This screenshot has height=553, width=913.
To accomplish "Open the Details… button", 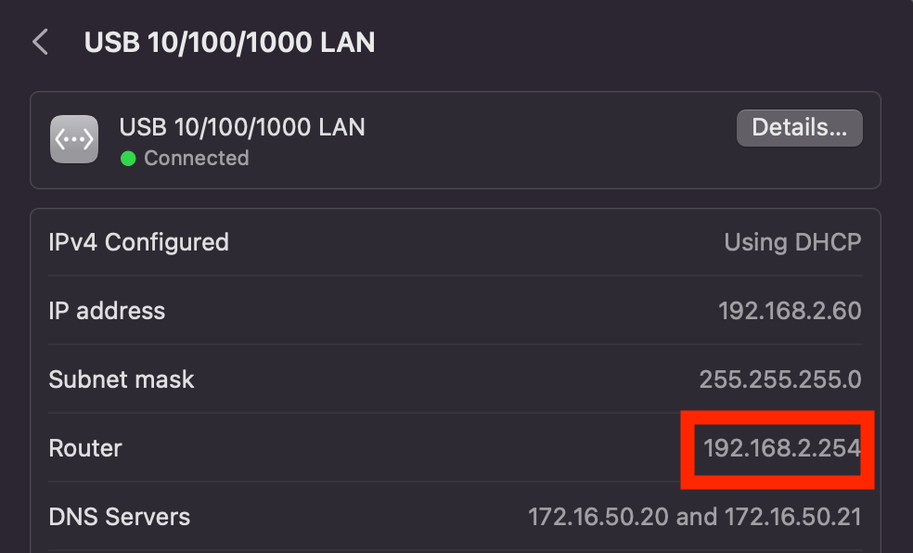I will click(x=800, y=127).
